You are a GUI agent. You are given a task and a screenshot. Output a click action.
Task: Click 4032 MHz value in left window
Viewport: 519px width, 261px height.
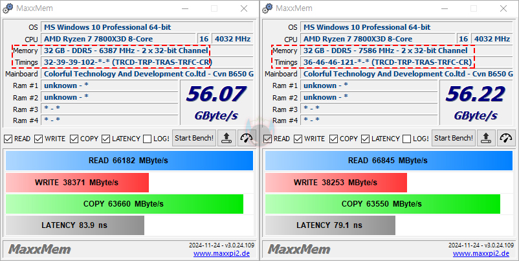point(232,39)
